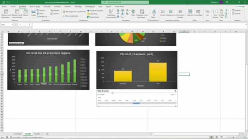Click the Name Box cell reference
This screenshot has height=139, width=248.
7,25
